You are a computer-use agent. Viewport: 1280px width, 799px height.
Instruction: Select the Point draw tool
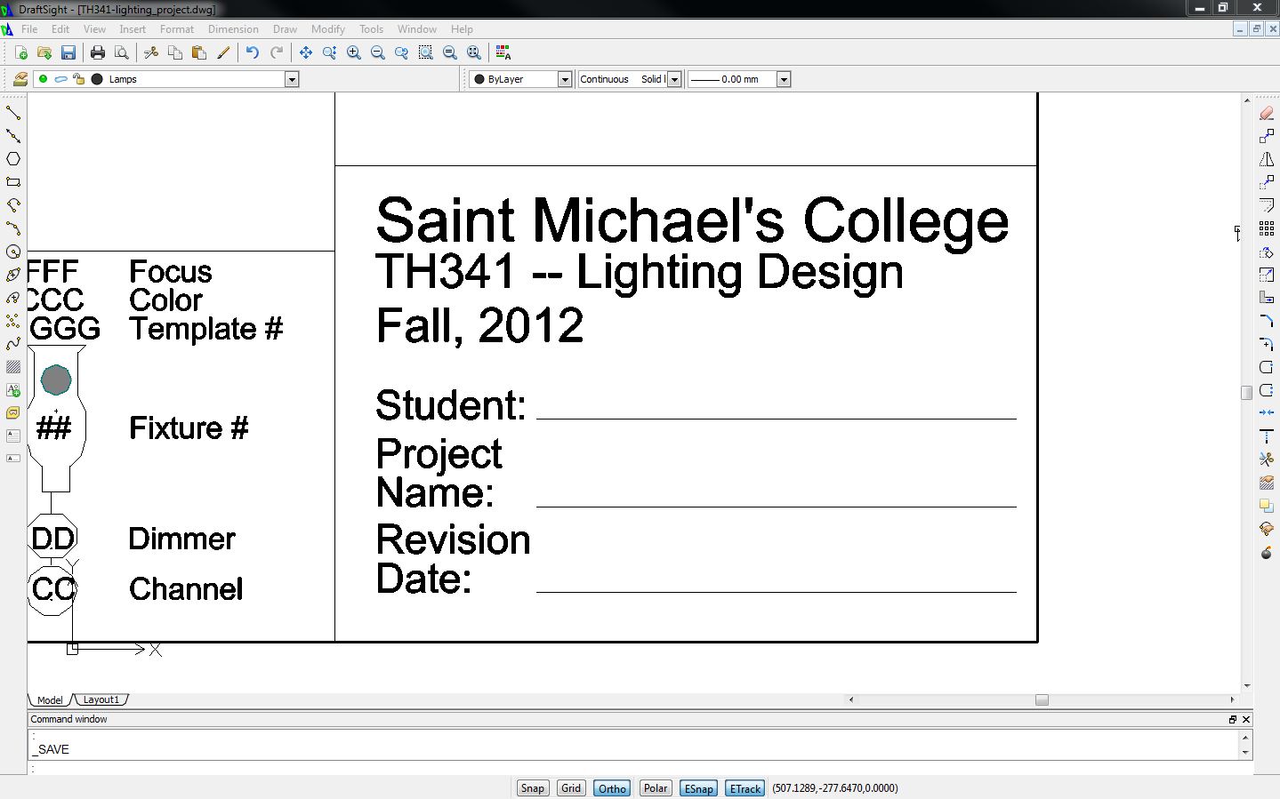(x=13, y=321)
